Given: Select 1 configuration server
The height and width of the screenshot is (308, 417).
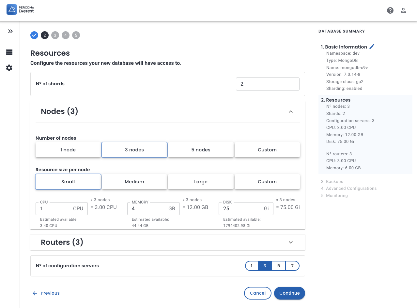Looking at the screenshot, I should pyautogui.click(x=252, y=266).
